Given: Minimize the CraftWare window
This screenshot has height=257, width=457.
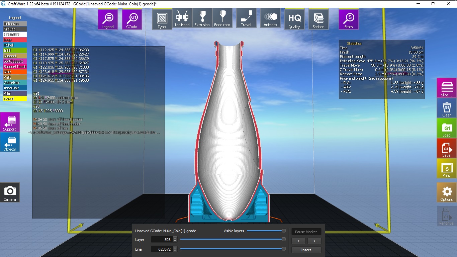Looking at the screenshot, I should pos(418,3).
